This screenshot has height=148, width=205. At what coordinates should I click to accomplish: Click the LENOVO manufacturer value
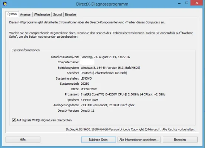[86, 78]
